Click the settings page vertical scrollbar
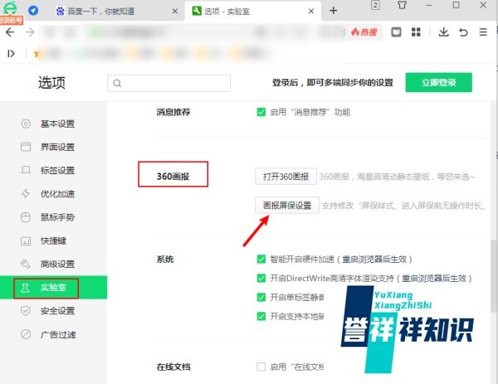 coord(493,275)
